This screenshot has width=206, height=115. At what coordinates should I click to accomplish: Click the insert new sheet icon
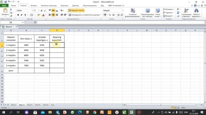point(52,105)
